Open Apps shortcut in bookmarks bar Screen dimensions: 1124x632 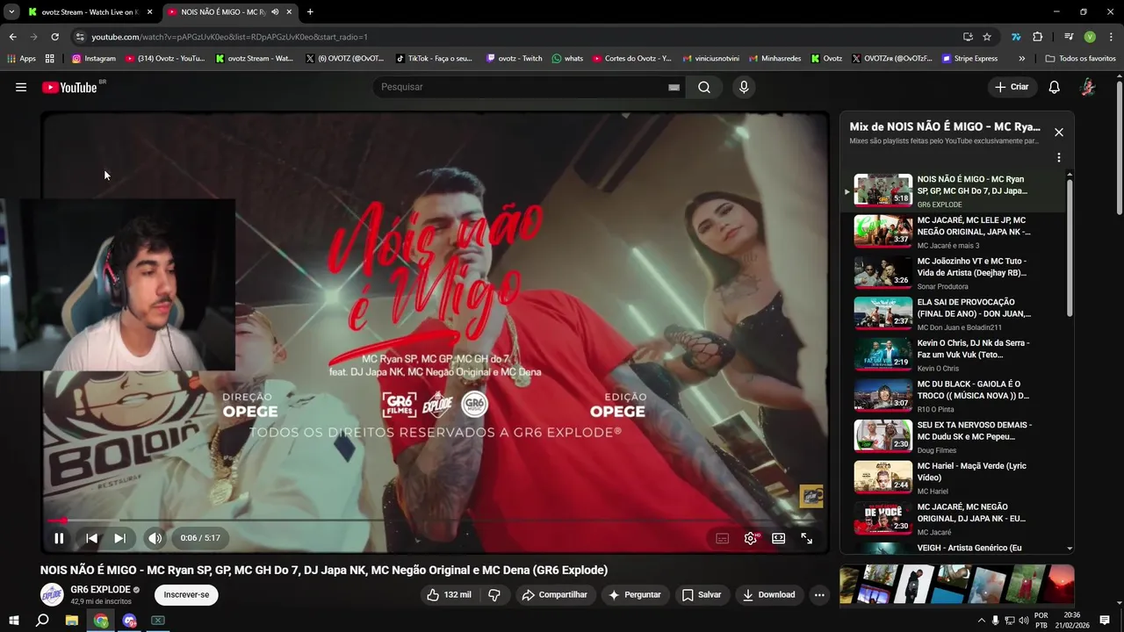21,59
